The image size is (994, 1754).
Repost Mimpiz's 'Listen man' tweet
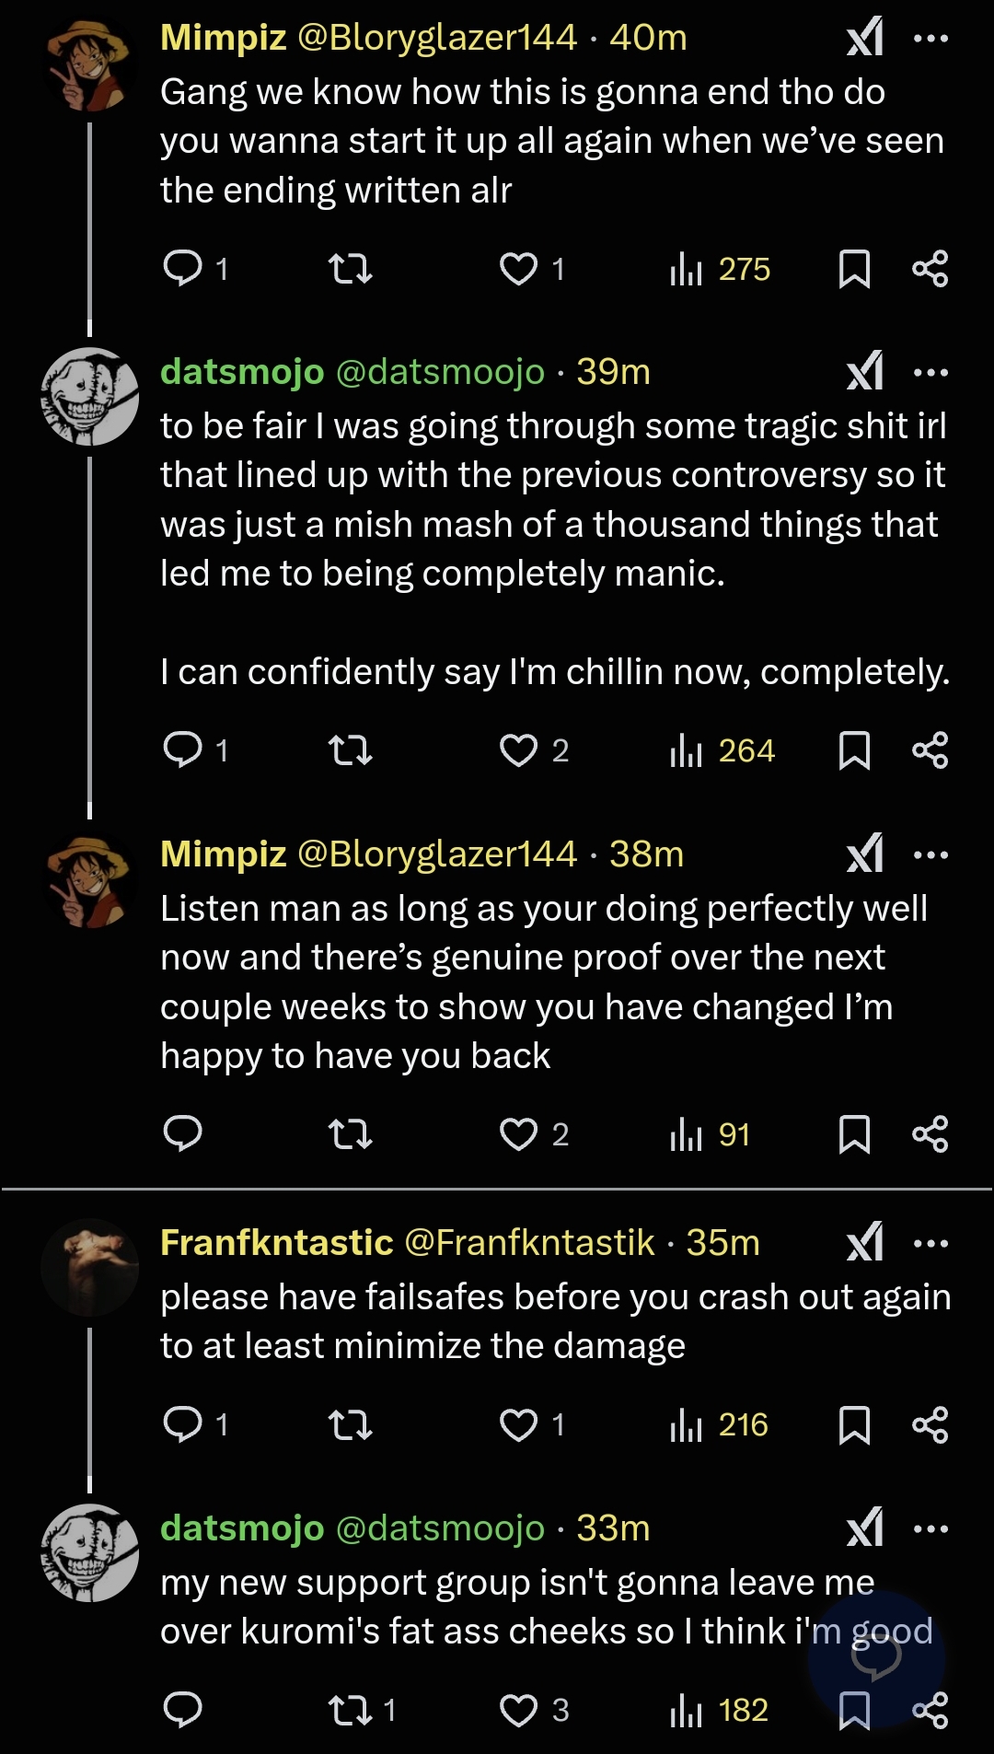(350, 1134)
